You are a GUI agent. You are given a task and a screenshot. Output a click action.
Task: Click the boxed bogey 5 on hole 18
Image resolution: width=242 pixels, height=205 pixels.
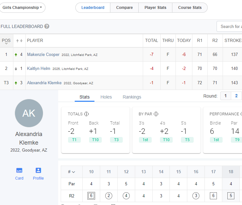coord(231,196)
